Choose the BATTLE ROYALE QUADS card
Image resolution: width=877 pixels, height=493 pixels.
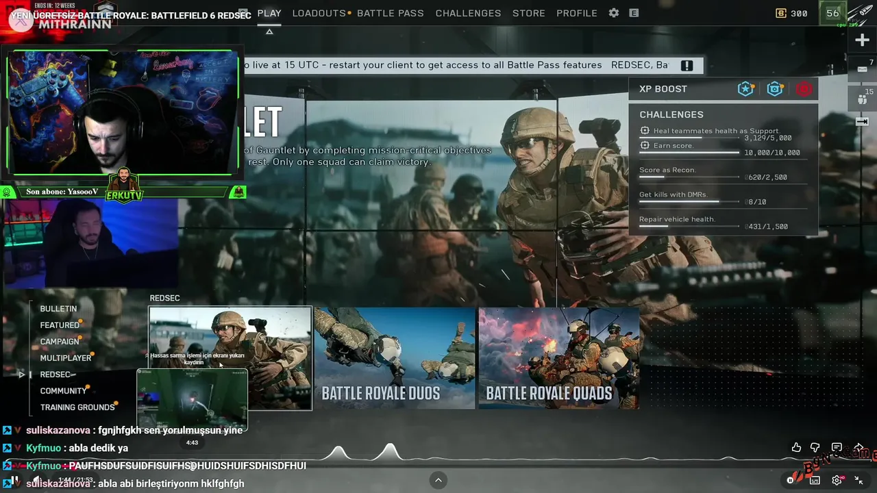click(559, 358)
